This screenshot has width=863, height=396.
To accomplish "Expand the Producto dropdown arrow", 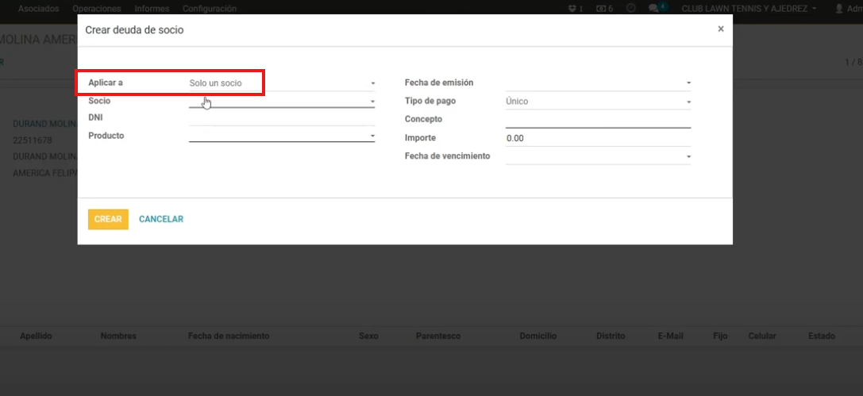I will [x=372, y=136].
